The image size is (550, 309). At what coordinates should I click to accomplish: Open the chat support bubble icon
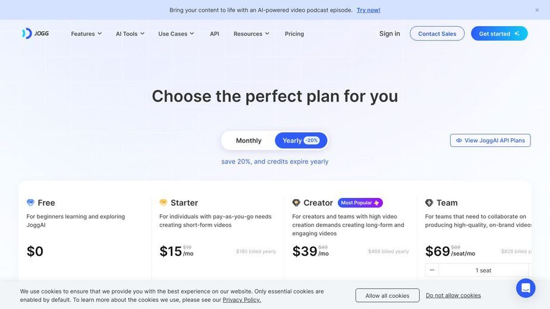(526, 288)
